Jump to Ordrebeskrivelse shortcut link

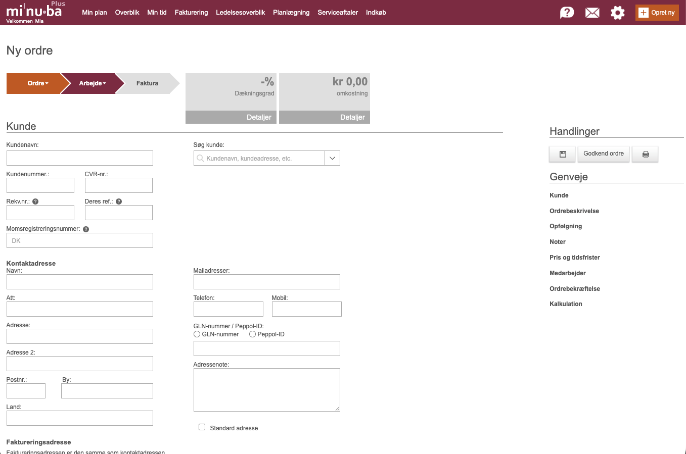point(574,211)
